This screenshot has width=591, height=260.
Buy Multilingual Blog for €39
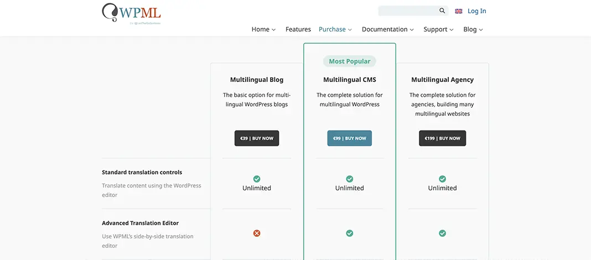coord(257,138)
